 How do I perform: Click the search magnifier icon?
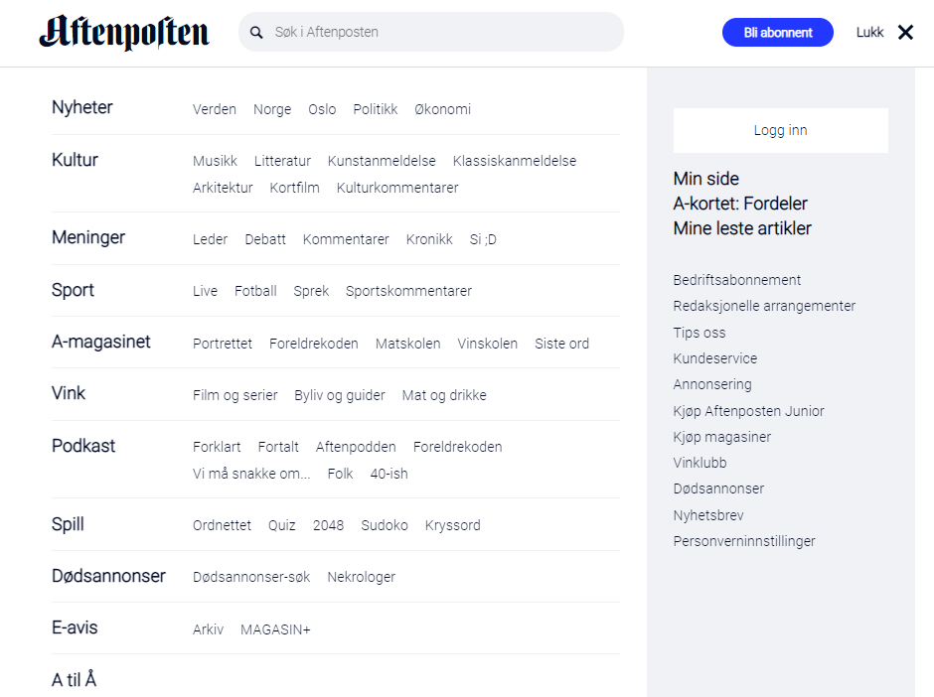[256, 33]
